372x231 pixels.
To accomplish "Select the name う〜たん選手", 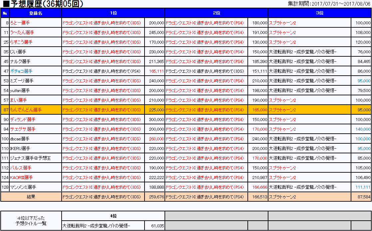I will (x=22, y=33).
